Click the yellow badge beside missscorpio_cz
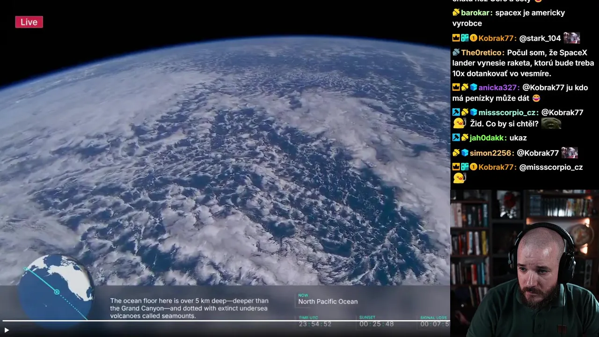 (x=465, y=112)
